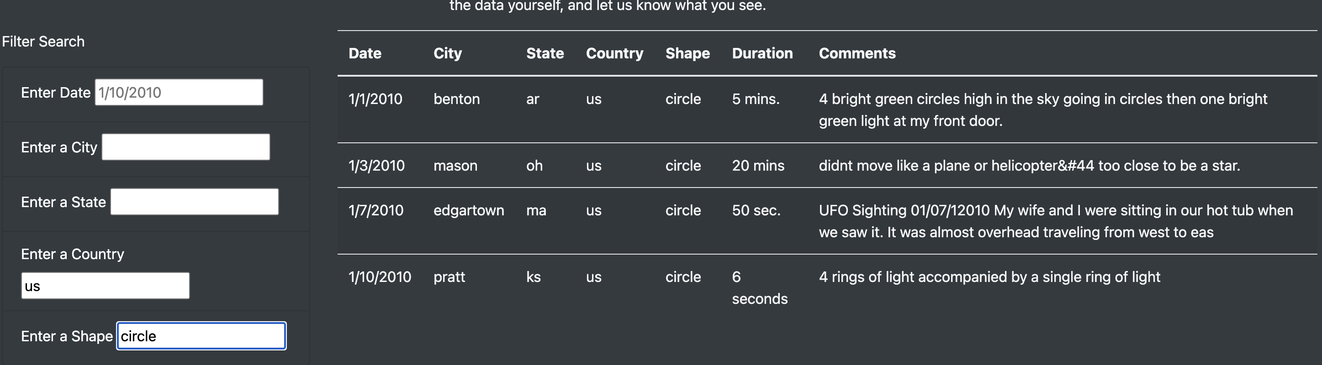Click the pratt row's 1/10/2010 date
Screen dimensions: 1322x365
click(x=380, y=277)
